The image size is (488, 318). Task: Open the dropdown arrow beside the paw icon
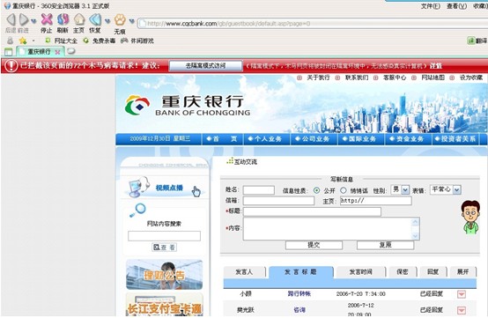click(131, 21)
